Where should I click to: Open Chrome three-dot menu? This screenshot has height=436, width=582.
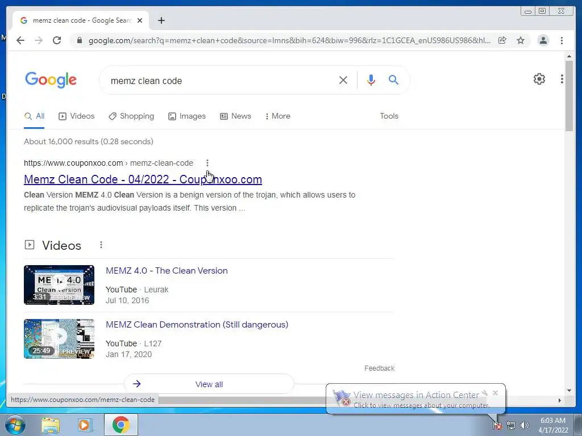[x=562, y=40]
